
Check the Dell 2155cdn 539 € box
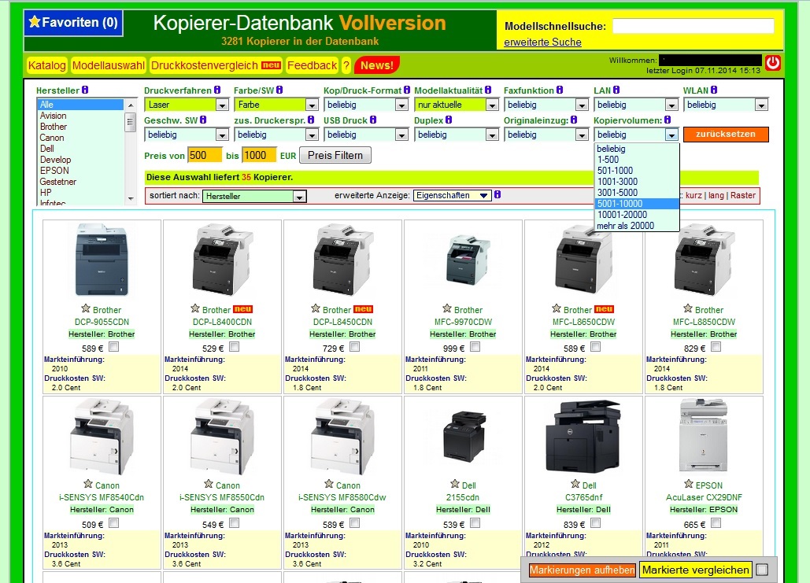475,523
